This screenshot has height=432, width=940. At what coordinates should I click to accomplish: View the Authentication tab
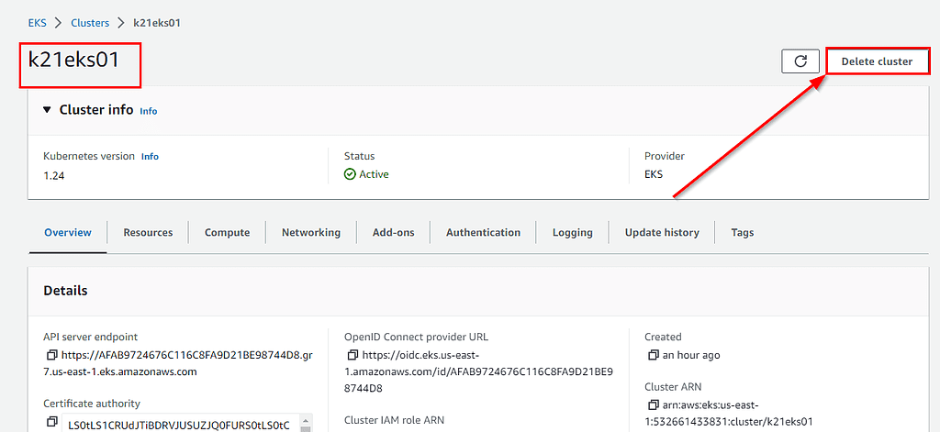(x=483, y=233)
